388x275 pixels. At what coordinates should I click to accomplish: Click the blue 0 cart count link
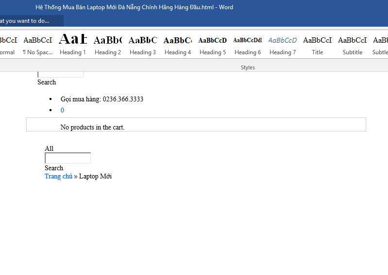pyautogui.click(x=62, y=110)
